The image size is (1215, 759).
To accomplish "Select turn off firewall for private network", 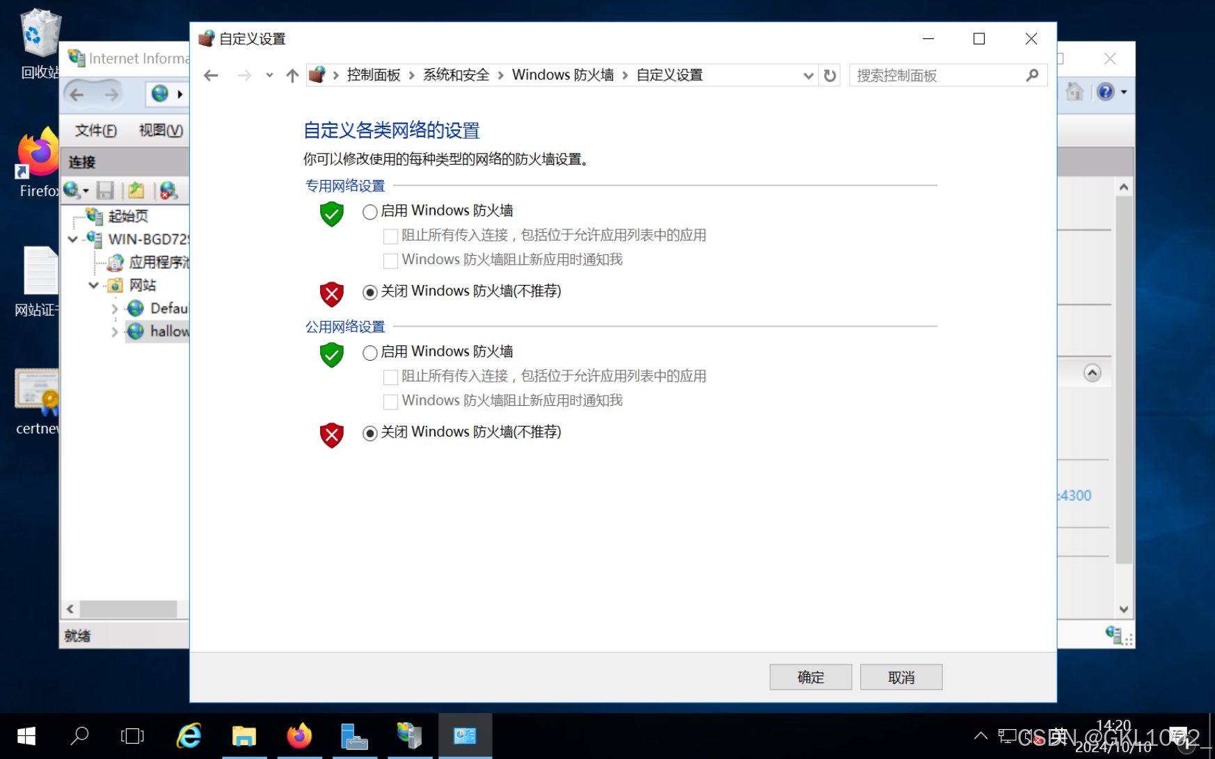I will [370, 292].
